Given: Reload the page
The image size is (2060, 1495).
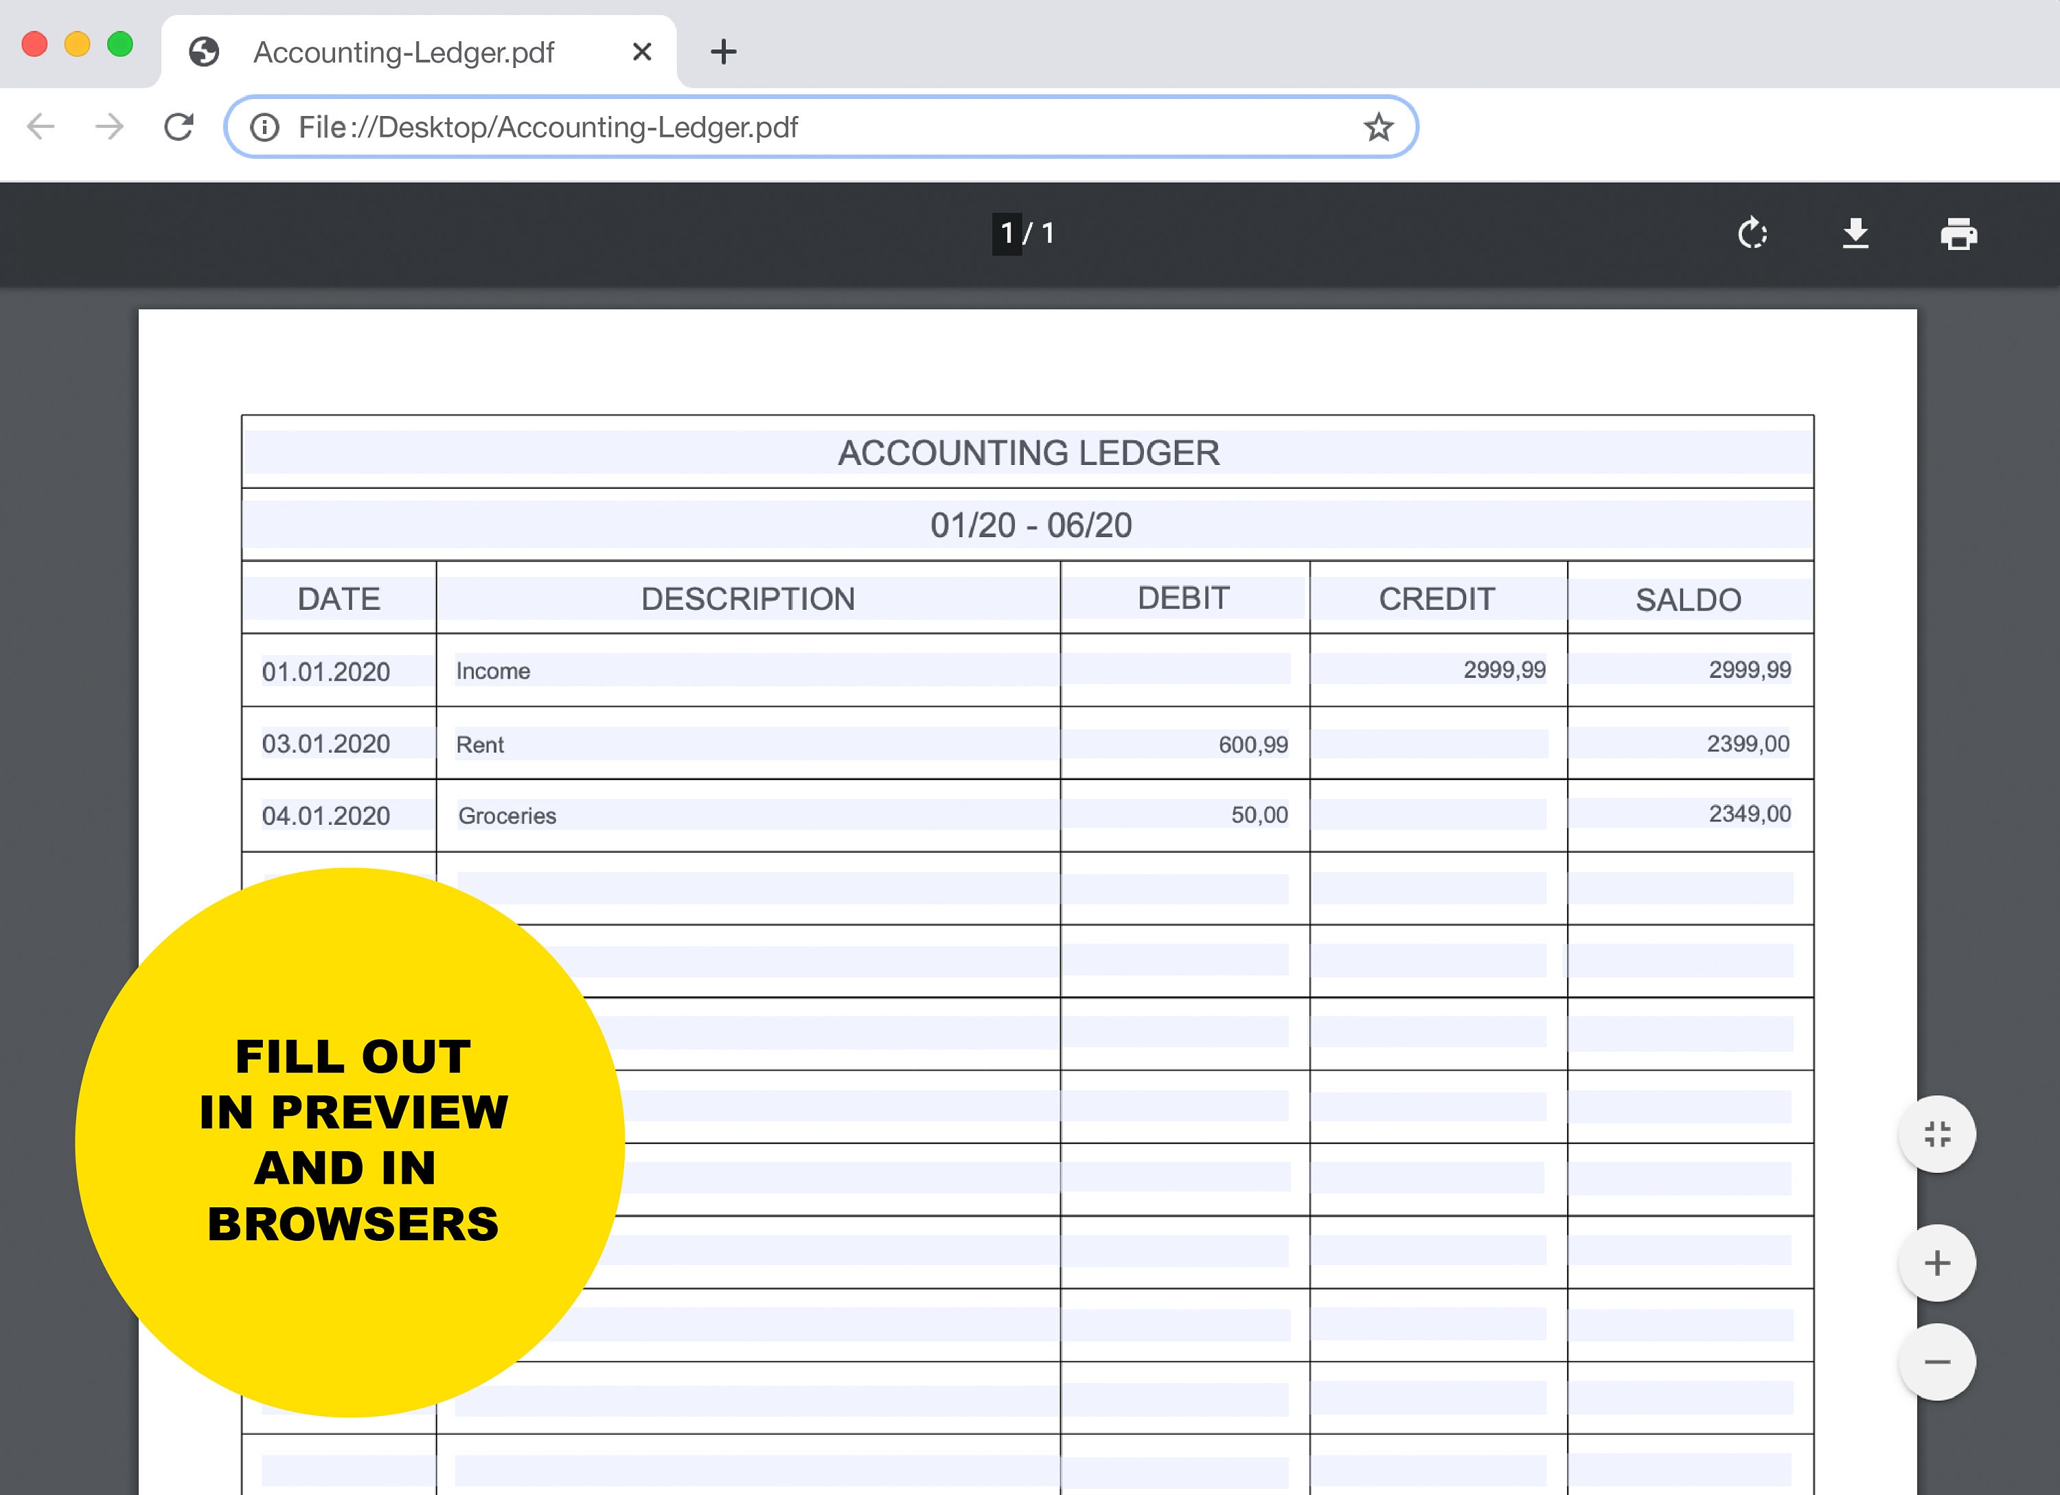Looking at the screenshot, I should click(x=179, y=127).
